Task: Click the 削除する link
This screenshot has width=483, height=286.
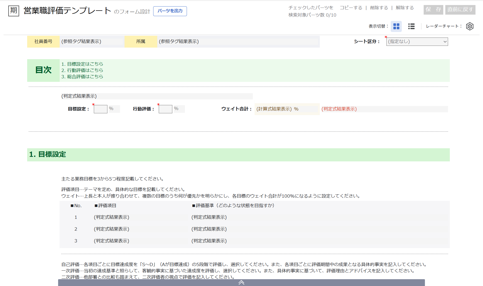Action: (x=379, y=8)
